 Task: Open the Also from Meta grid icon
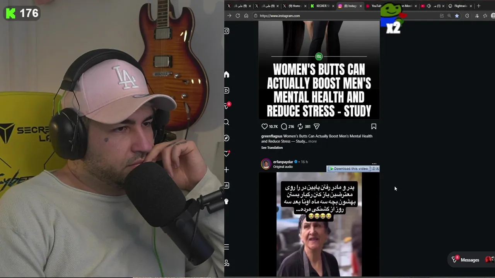[227, 263]
